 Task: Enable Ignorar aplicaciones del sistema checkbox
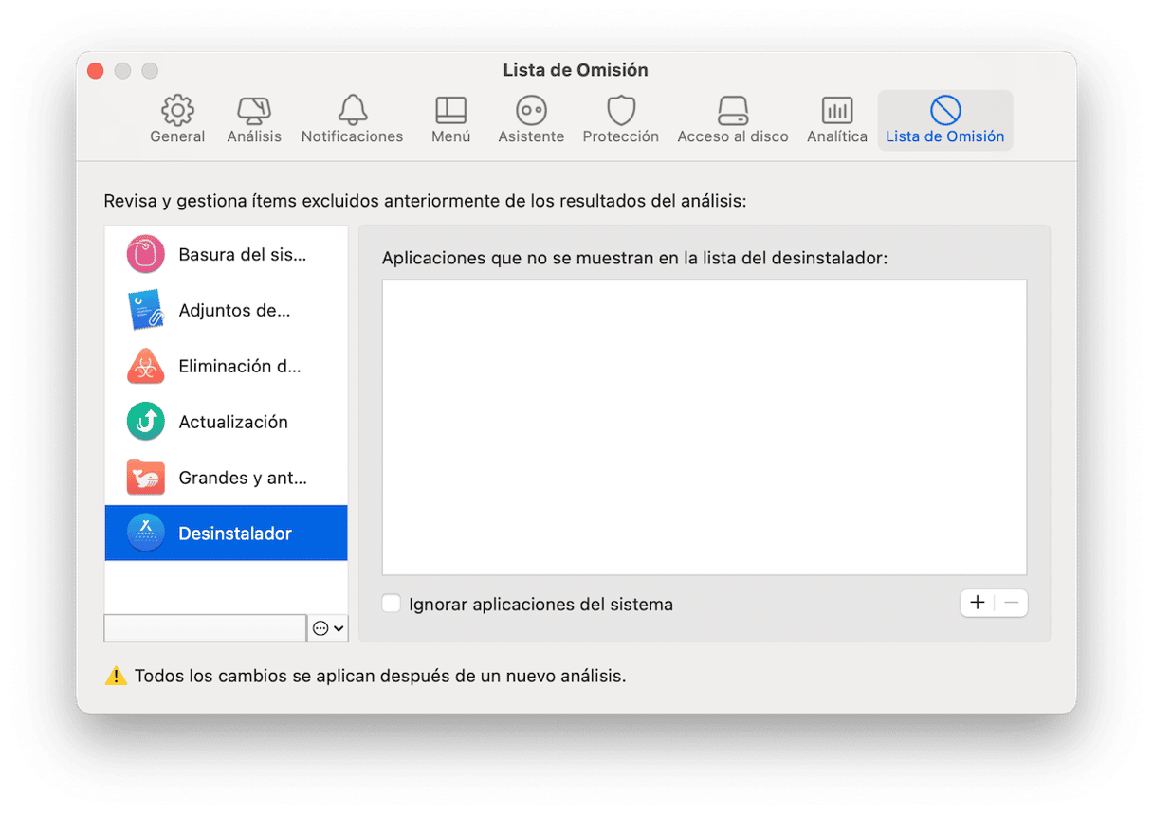point(392,604)
